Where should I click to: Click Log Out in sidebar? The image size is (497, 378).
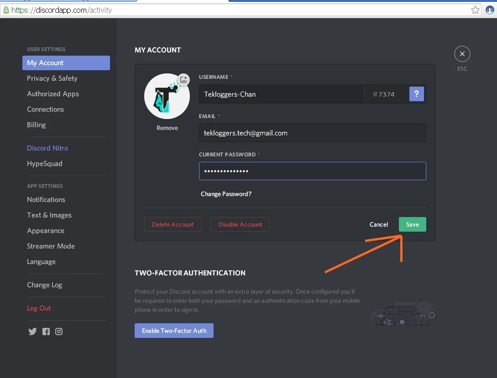39,308
